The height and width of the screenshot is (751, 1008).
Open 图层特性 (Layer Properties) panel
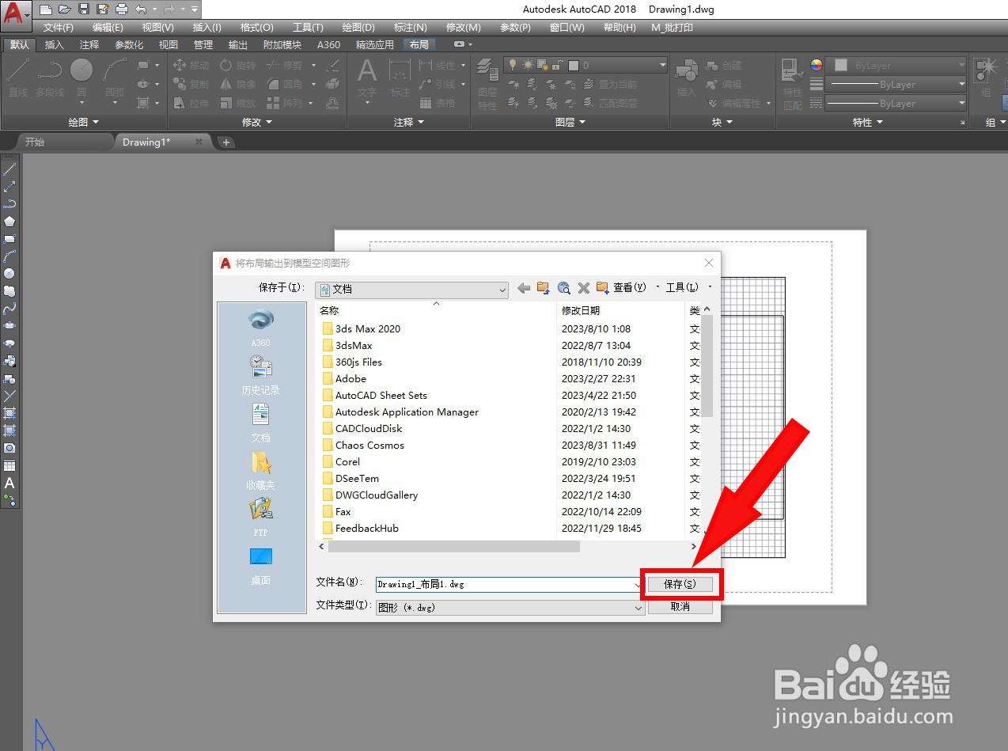487,85
